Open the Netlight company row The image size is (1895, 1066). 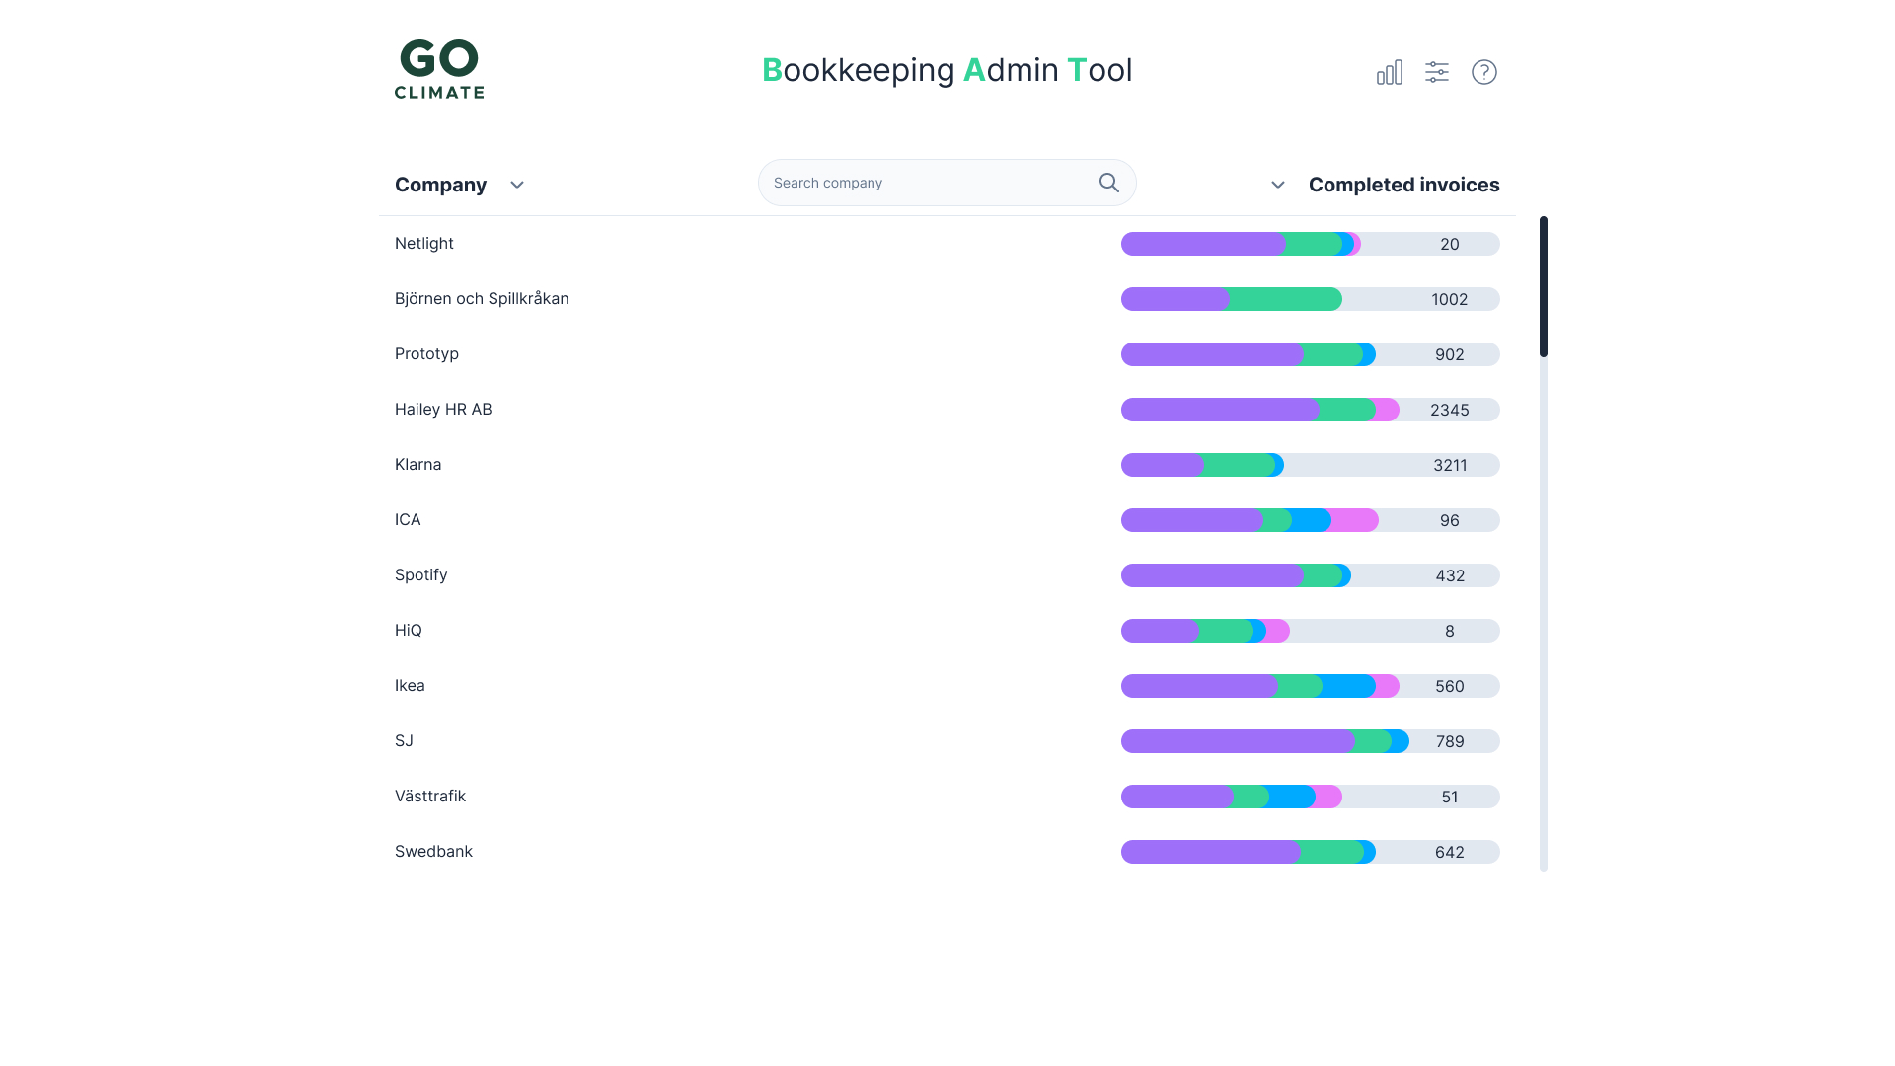[424, 243]
